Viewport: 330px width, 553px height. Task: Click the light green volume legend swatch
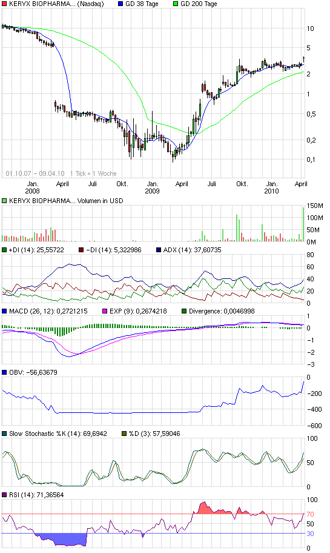click(x=4, y=201)
